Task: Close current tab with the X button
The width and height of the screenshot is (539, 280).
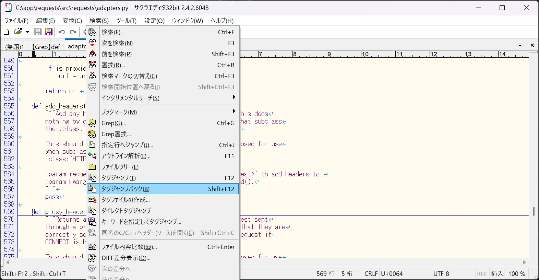Action: point(532,45)
